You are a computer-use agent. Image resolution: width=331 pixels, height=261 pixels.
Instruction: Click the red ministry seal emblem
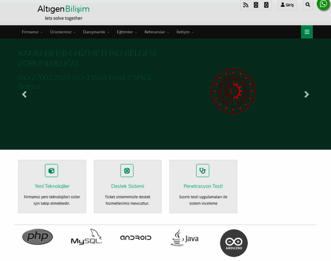tap(233, 91)
